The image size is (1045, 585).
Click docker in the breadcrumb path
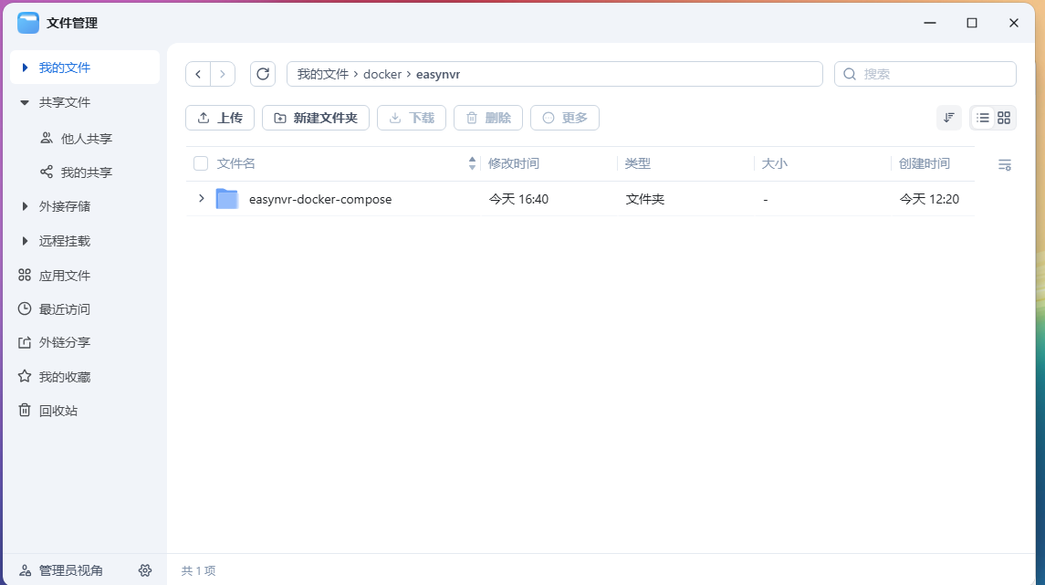tap(382, 74)
